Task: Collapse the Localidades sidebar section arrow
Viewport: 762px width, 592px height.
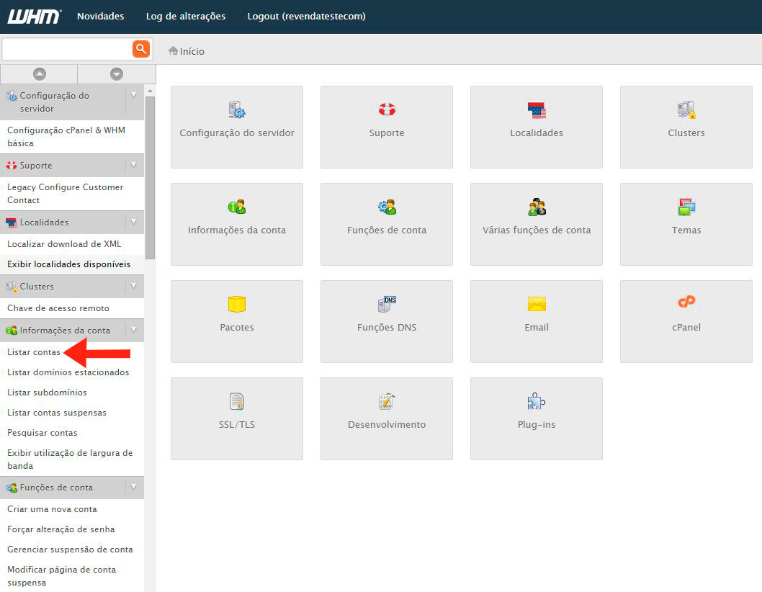Action: (x=134, y=222)
